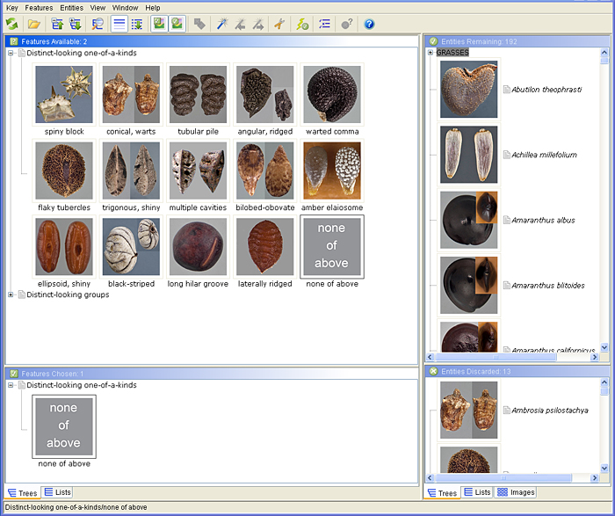The width and height of the screenshot is (615, 516).
Task: Open Help with blue question mark icon
Action: (369, 25)
